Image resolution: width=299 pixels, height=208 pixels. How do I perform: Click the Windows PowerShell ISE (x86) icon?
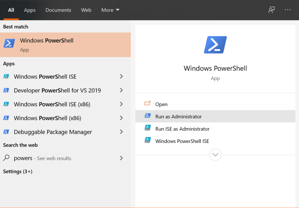[6, 104]
